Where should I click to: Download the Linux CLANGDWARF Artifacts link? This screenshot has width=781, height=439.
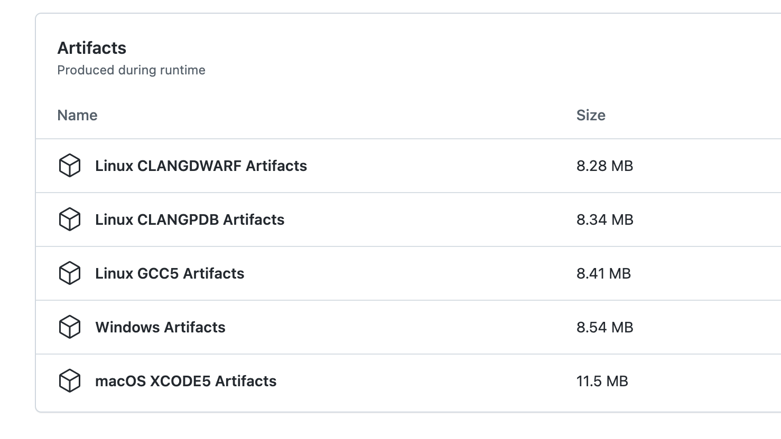coord(201,166)
